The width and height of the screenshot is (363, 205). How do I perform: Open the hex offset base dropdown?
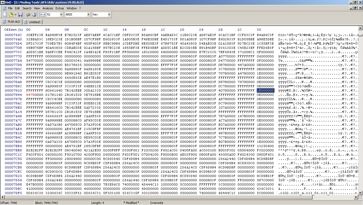109,14
